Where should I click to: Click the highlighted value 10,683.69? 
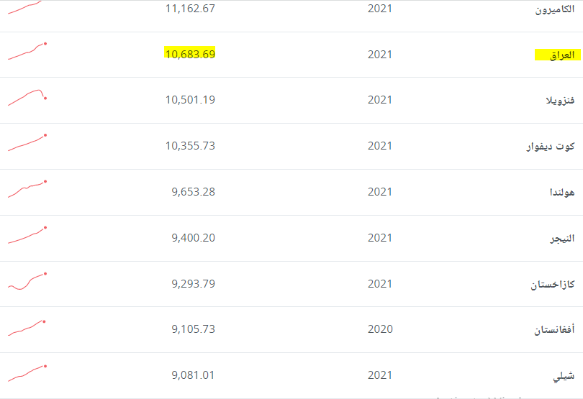tap(190, 54)
